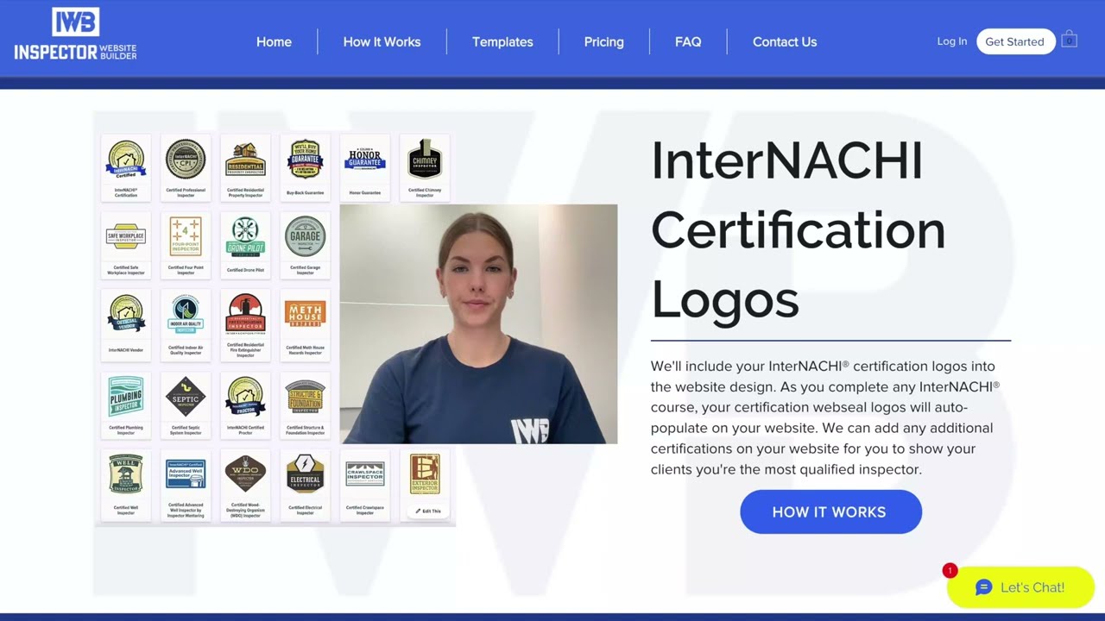Select the Certified Residential Property Inspector badge
This screenshot has height=621, width=1105.
click(245, 167)
